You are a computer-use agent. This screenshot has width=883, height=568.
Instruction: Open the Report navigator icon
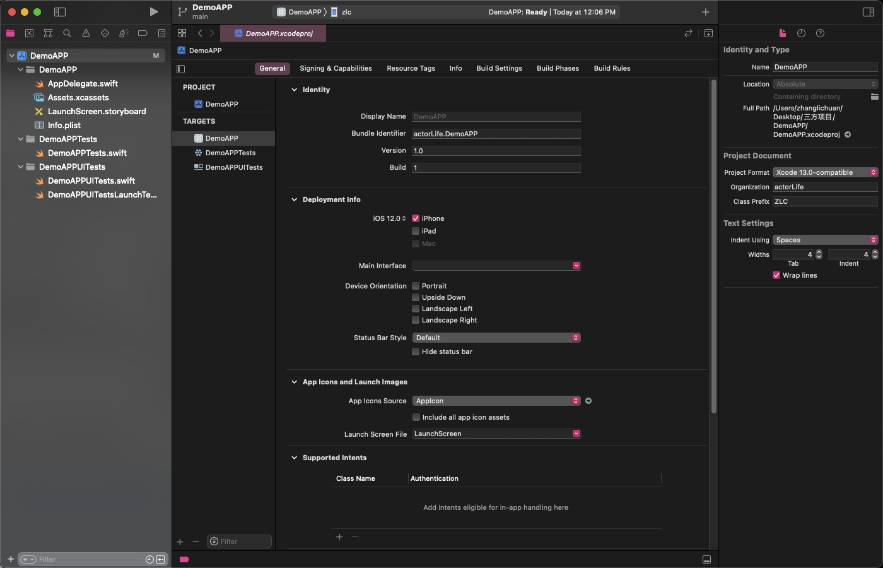pos(161,33)
